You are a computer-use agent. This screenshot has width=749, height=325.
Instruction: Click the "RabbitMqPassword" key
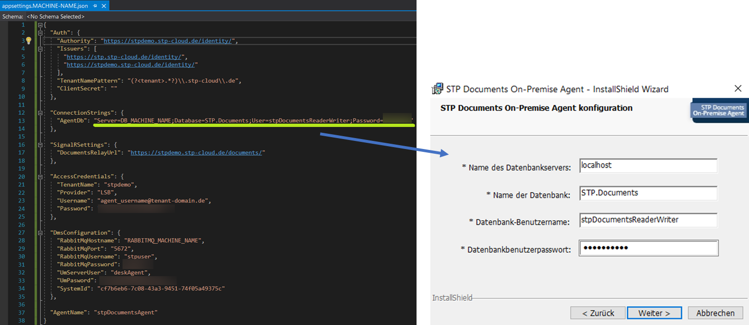[x=87, y=265]
